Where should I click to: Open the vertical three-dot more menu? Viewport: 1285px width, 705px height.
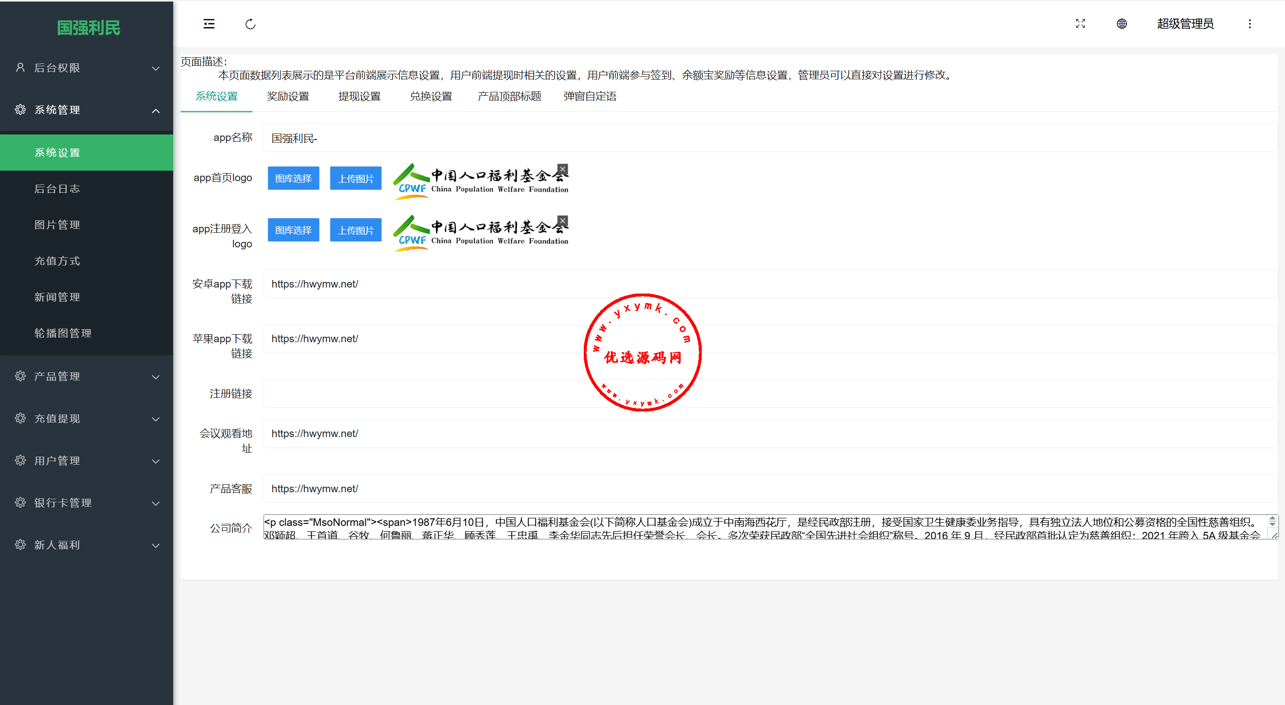pyautogui.click(x=1250, y=24)
